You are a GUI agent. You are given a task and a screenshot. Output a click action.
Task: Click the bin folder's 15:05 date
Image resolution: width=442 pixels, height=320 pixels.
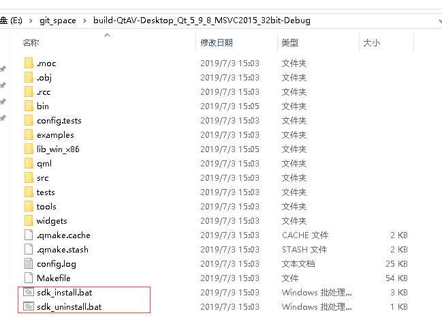[230, 106]
